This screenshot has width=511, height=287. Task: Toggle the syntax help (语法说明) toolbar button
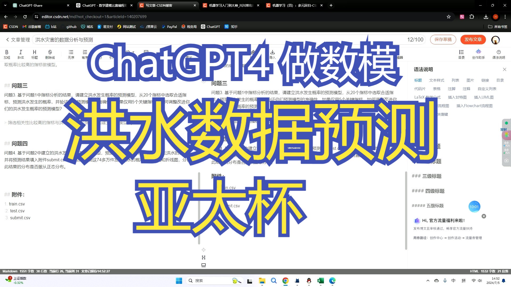click(498, 54)
